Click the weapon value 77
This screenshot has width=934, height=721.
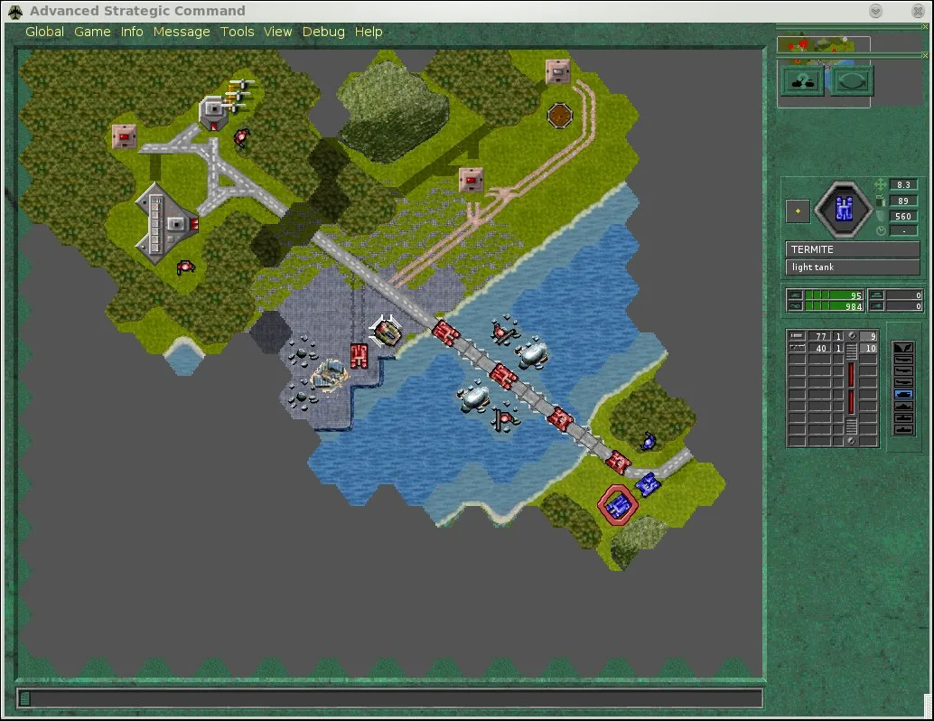click(819, 336)
